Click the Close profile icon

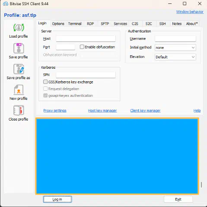19,110
